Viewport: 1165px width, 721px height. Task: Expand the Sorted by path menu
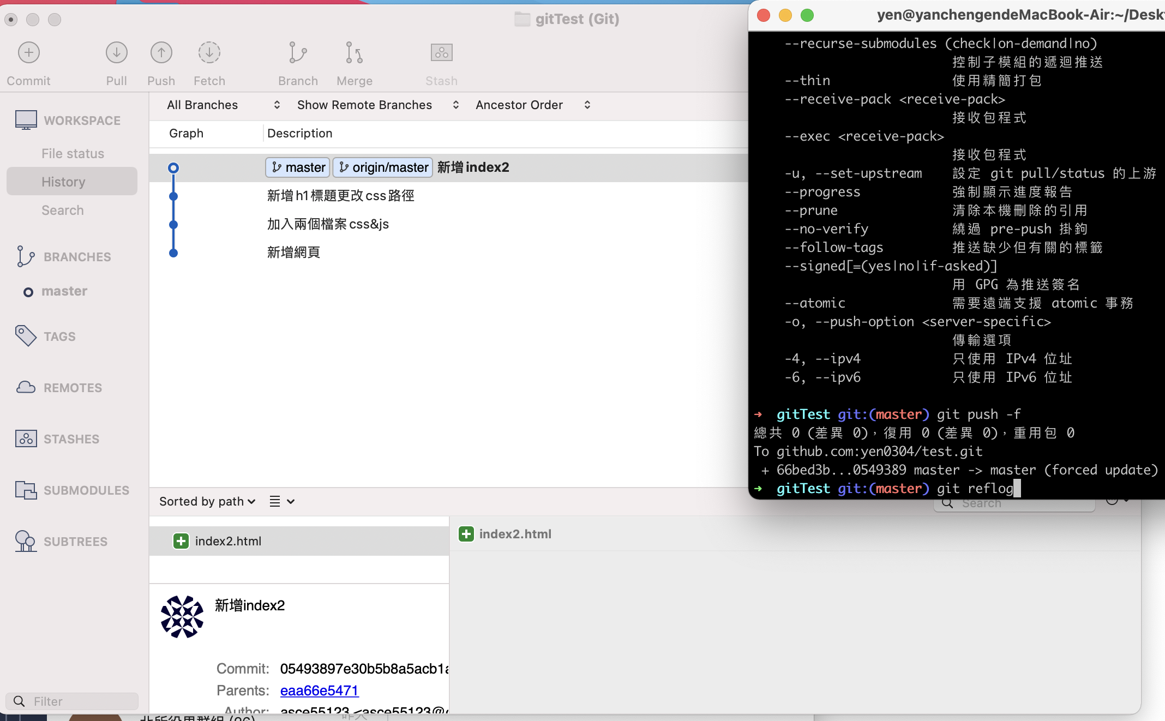[x=207, y=501]
